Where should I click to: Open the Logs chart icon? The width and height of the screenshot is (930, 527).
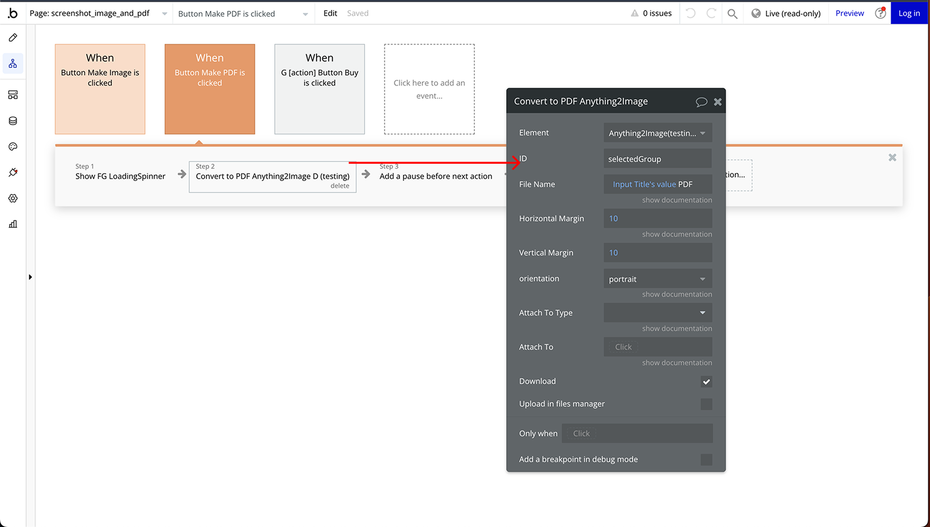pos(13,224)
